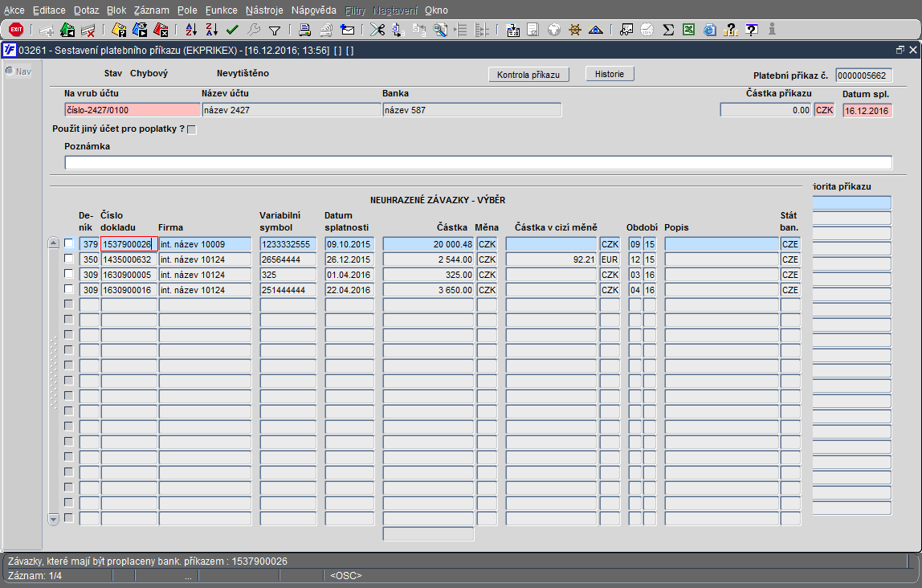Screen dimensions: 922x588
Task: Click the Historie button
Action: tap(610, 74)
